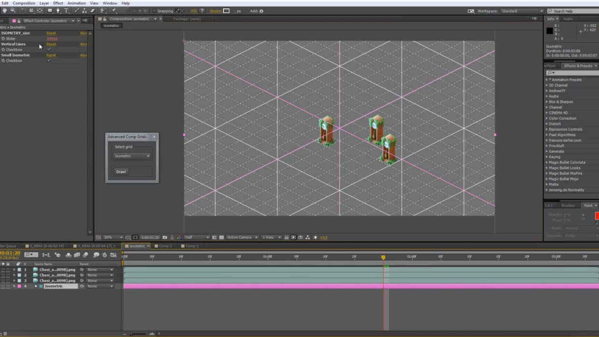This screenshot has height=337, width=599.
Task: Click the timeline current time indicator handle
Action: pyautogui.click(x=383, y=257)
